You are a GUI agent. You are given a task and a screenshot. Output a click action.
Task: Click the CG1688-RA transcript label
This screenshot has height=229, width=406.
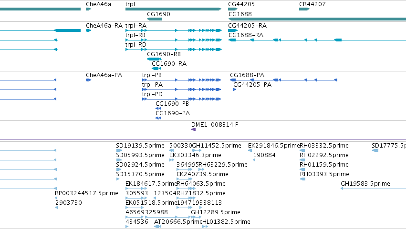pyautogui.click(x=246, y=35)
